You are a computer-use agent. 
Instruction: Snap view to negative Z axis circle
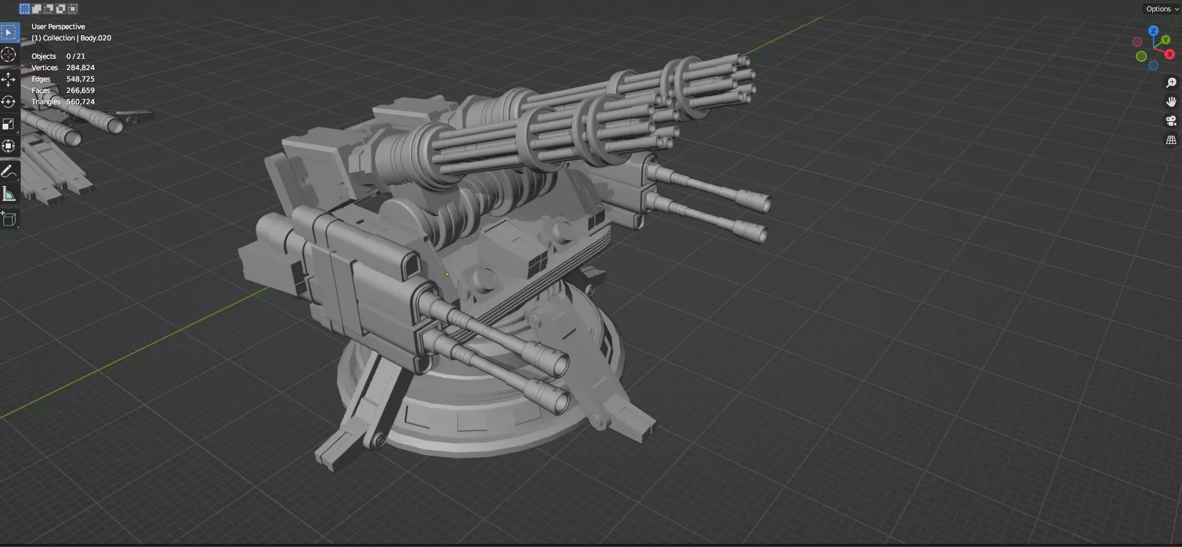coord(1154,65)
